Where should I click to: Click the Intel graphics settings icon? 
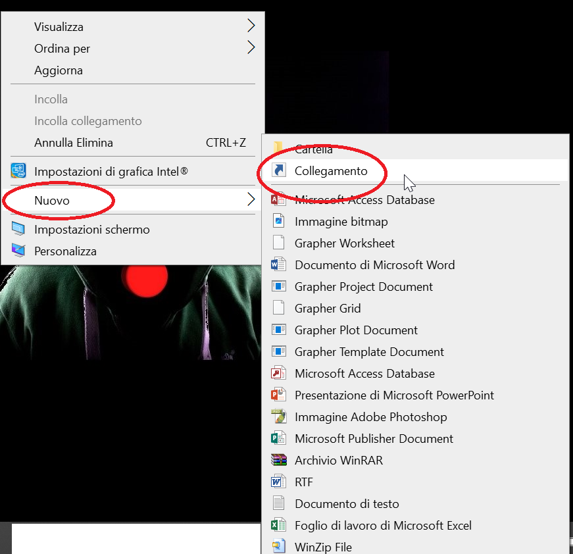[x=18, y=170]
